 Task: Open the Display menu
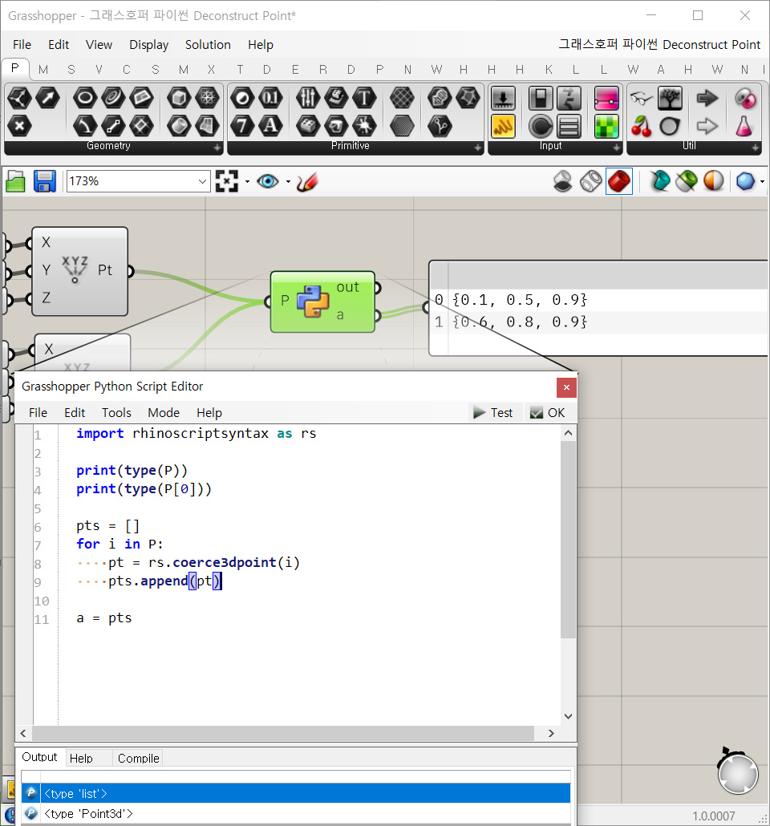coord(148,45)
